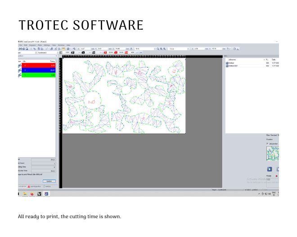Open the File menu

click(21, 45)
